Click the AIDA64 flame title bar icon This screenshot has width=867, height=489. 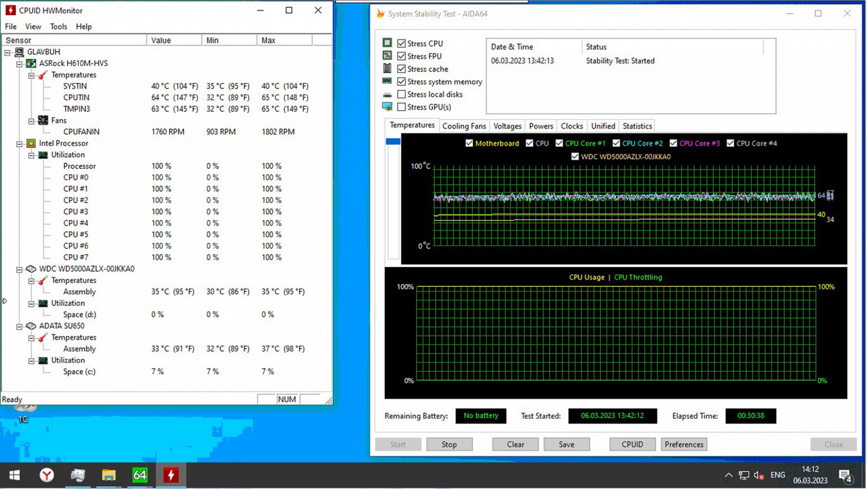tap(380, 14)
